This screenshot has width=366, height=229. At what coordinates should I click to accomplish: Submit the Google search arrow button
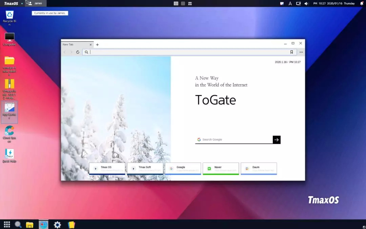(277, 139)
